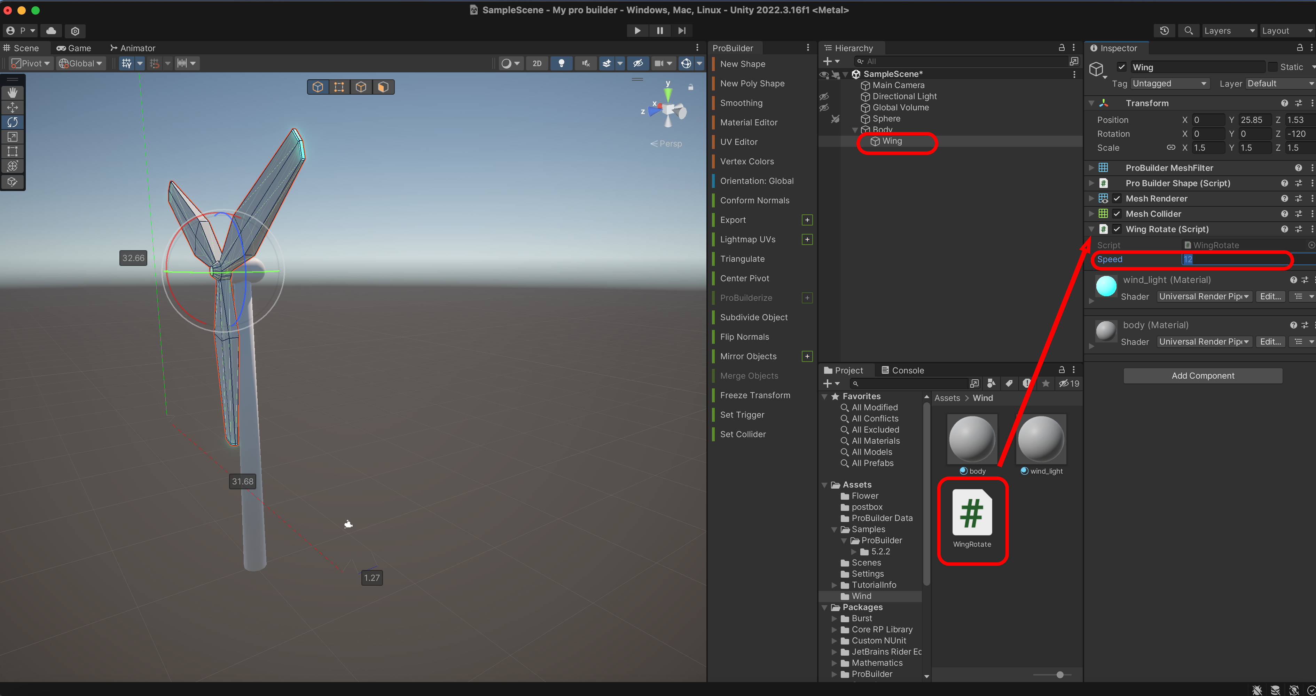
Task: Expand the ProBuilder MeshFilter component
Action: [1091, 168]
